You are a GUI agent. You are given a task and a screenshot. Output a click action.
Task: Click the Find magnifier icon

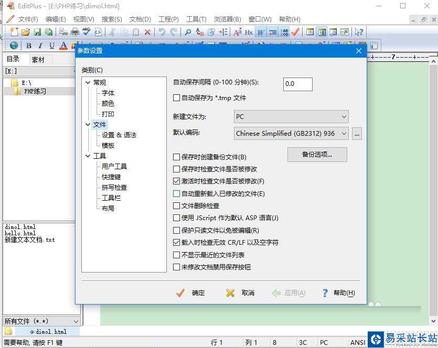188,32
